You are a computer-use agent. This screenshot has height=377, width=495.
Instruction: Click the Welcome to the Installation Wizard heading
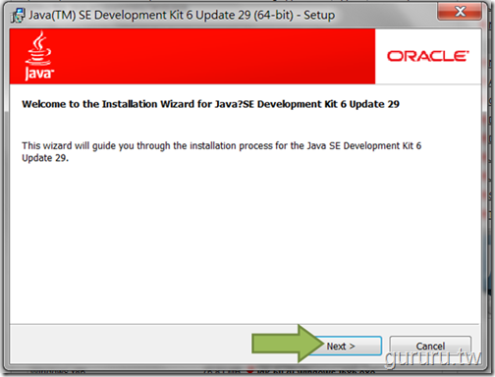pos(210,104)
